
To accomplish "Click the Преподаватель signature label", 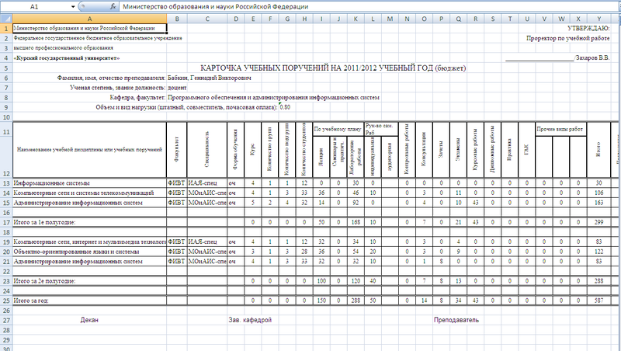I will (x=456, y=320).
